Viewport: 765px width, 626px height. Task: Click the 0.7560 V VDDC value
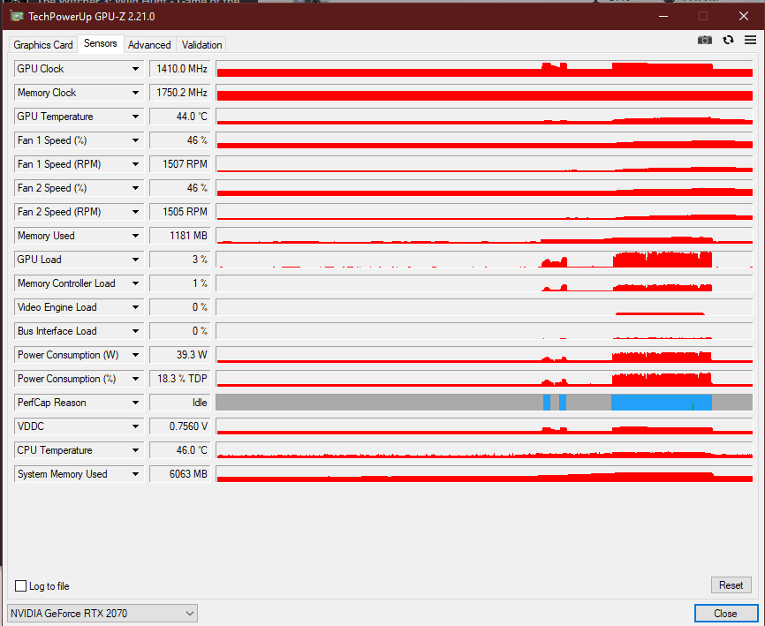point(180,426)
